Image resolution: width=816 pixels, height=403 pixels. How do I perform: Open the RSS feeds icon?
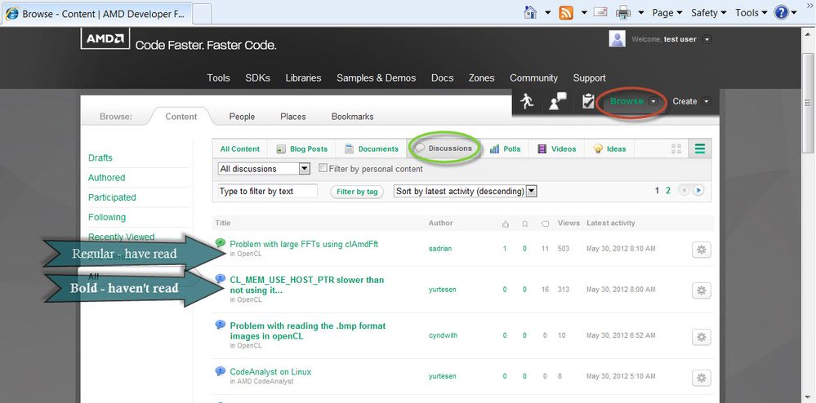[566, 12]
